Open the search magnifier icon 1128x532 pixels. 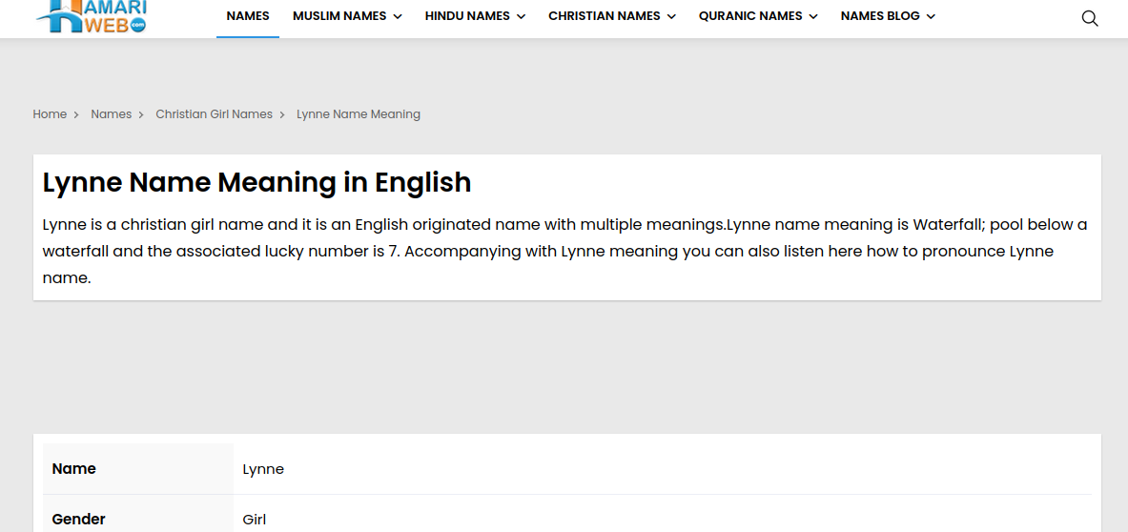click(x=1089, y=19)
